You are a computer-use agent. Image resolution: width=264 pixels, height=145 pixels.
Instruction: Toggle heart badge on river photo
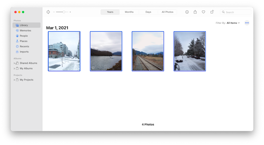[x=93, y=68]
